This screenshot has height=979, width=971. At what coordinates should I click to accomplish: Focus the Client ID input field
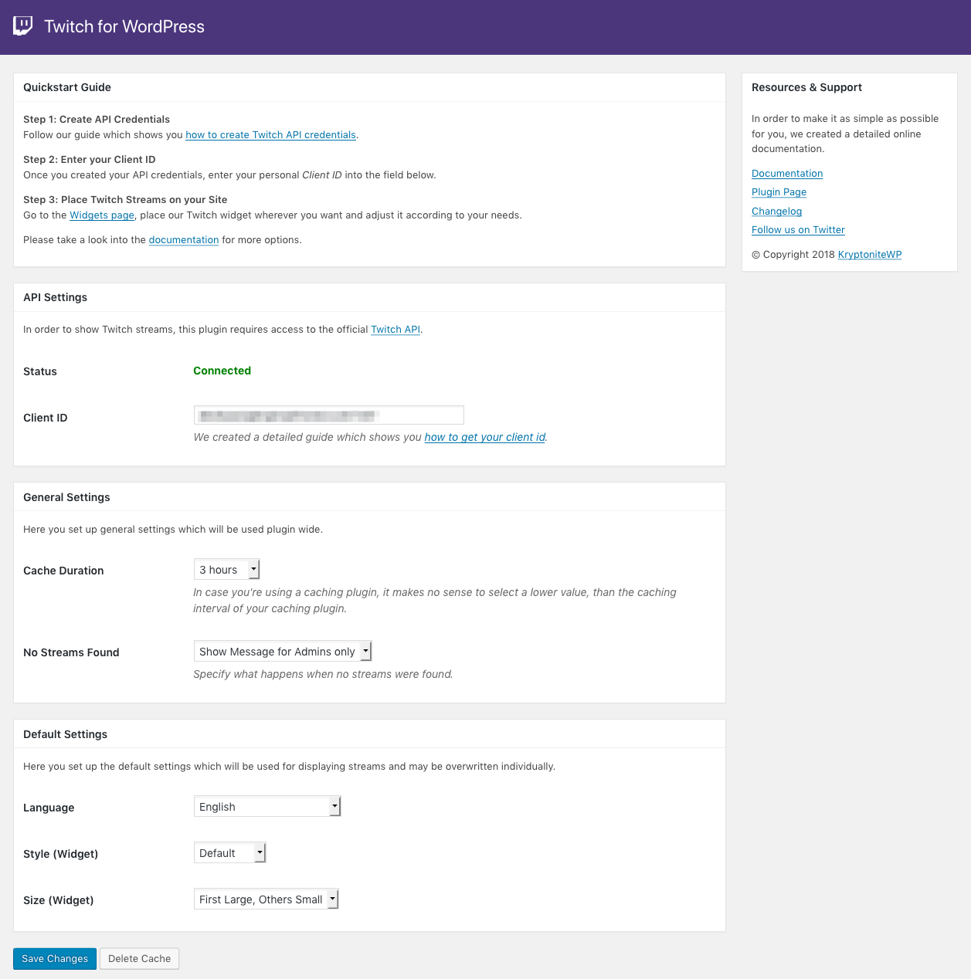[328, 415]
